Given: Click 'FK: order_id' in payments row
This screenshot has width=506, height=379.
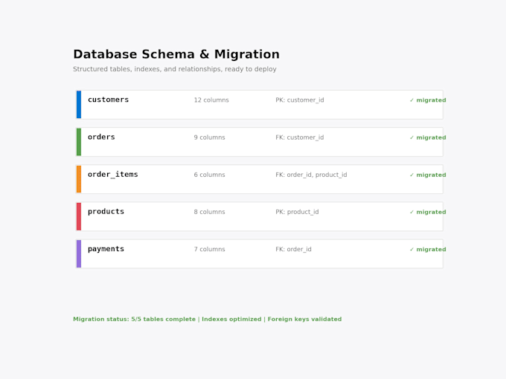Looking at the screenshot, I should [294, 250].
